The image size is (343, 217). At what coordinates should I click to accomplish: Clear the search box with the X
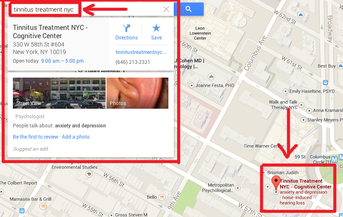pyautogui.click(x=166, y=9)
